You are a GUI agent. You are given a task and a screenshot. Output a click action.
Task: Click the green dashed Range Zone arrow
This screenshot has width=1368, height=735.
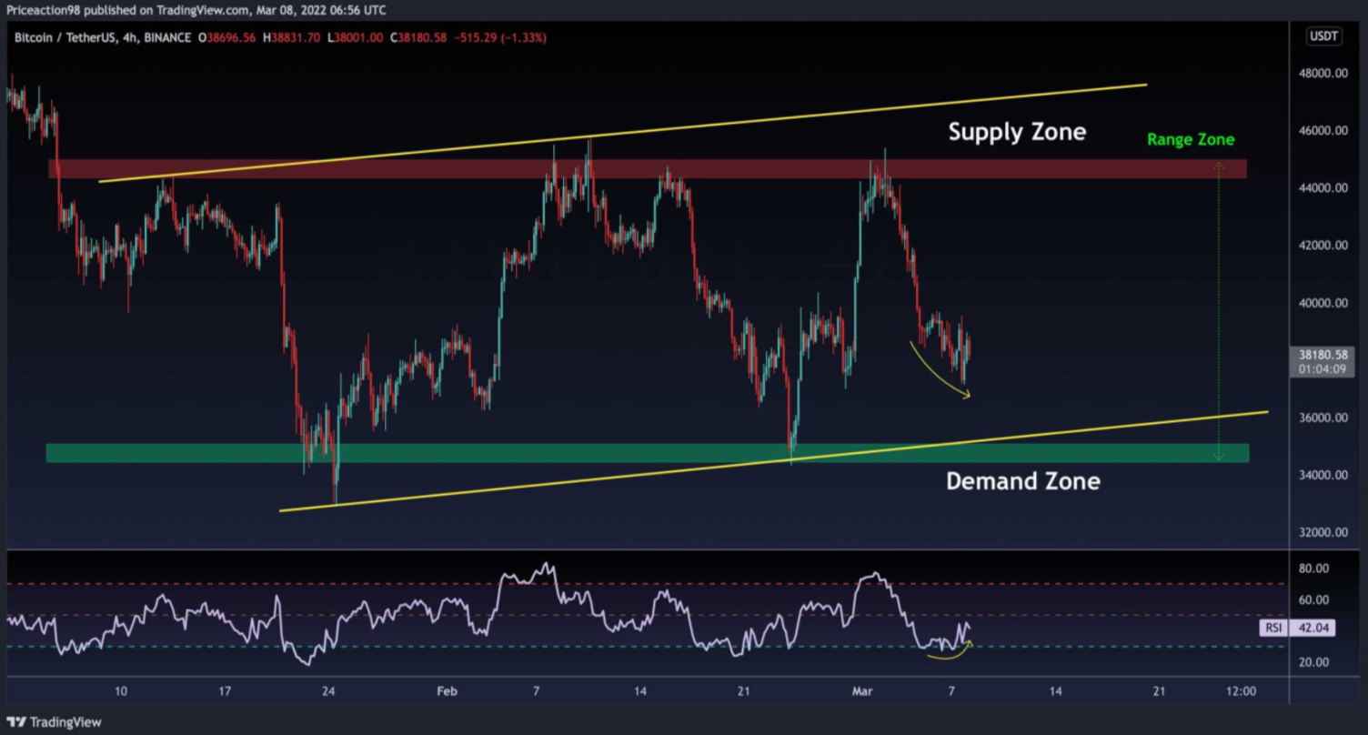pos(1219,309)
